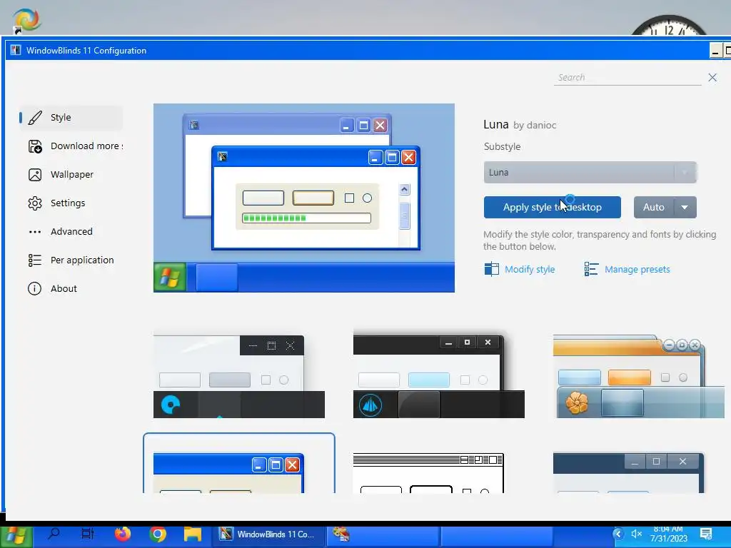Open File Explorer from the taskbar
Image resolution: width=731 pixels, height=548 pixels.
point(192,534)
